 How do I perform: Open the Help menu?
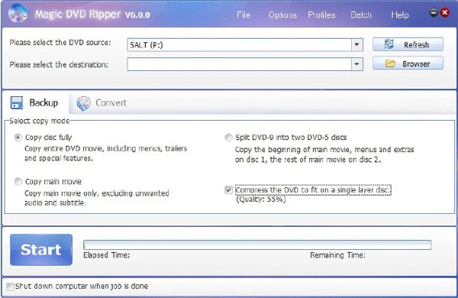[399, 15]
